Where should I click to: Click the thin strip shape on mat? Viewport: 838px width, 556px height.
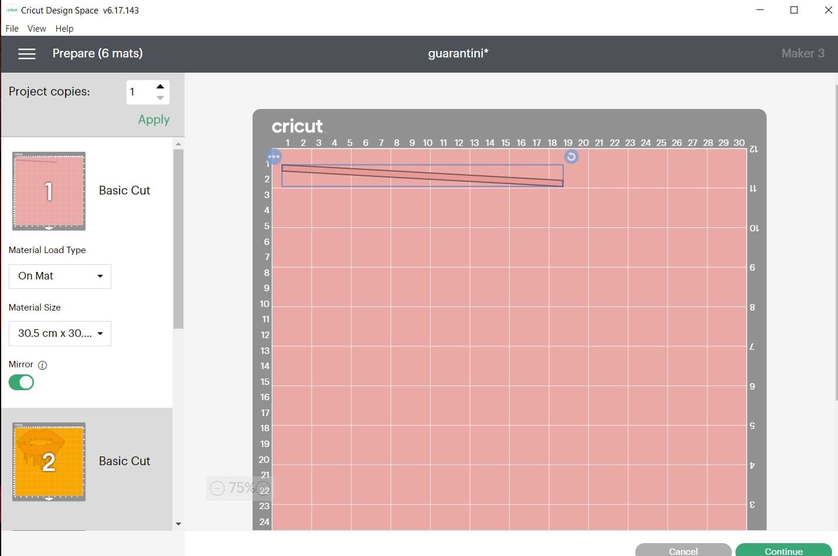(422, 176)
